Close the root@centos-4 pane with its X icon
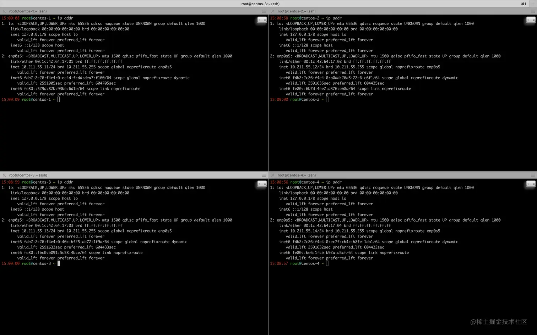537x335 pixels. (x=273, y=175)
